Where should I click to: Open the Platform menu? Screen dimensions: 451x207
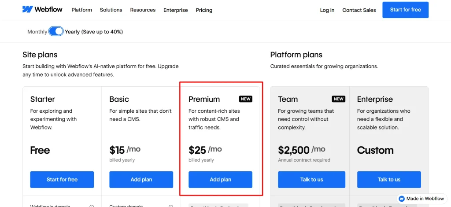click(81, 10)
